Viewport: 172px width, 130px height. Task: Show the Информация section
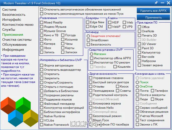coord(13,50)
